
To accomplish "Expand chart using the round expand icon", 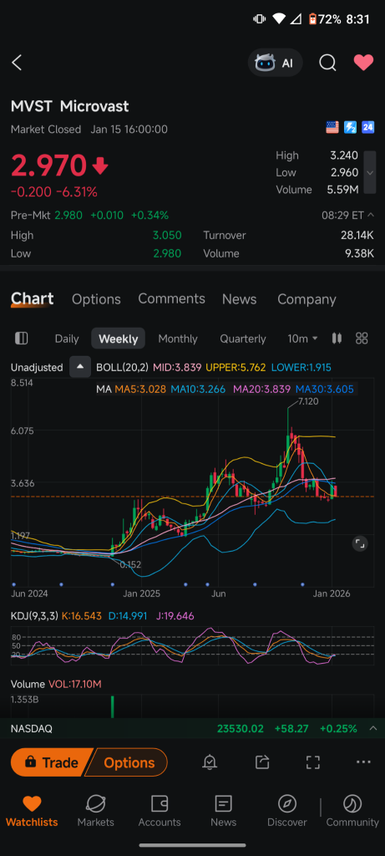I will click(359, 543).
